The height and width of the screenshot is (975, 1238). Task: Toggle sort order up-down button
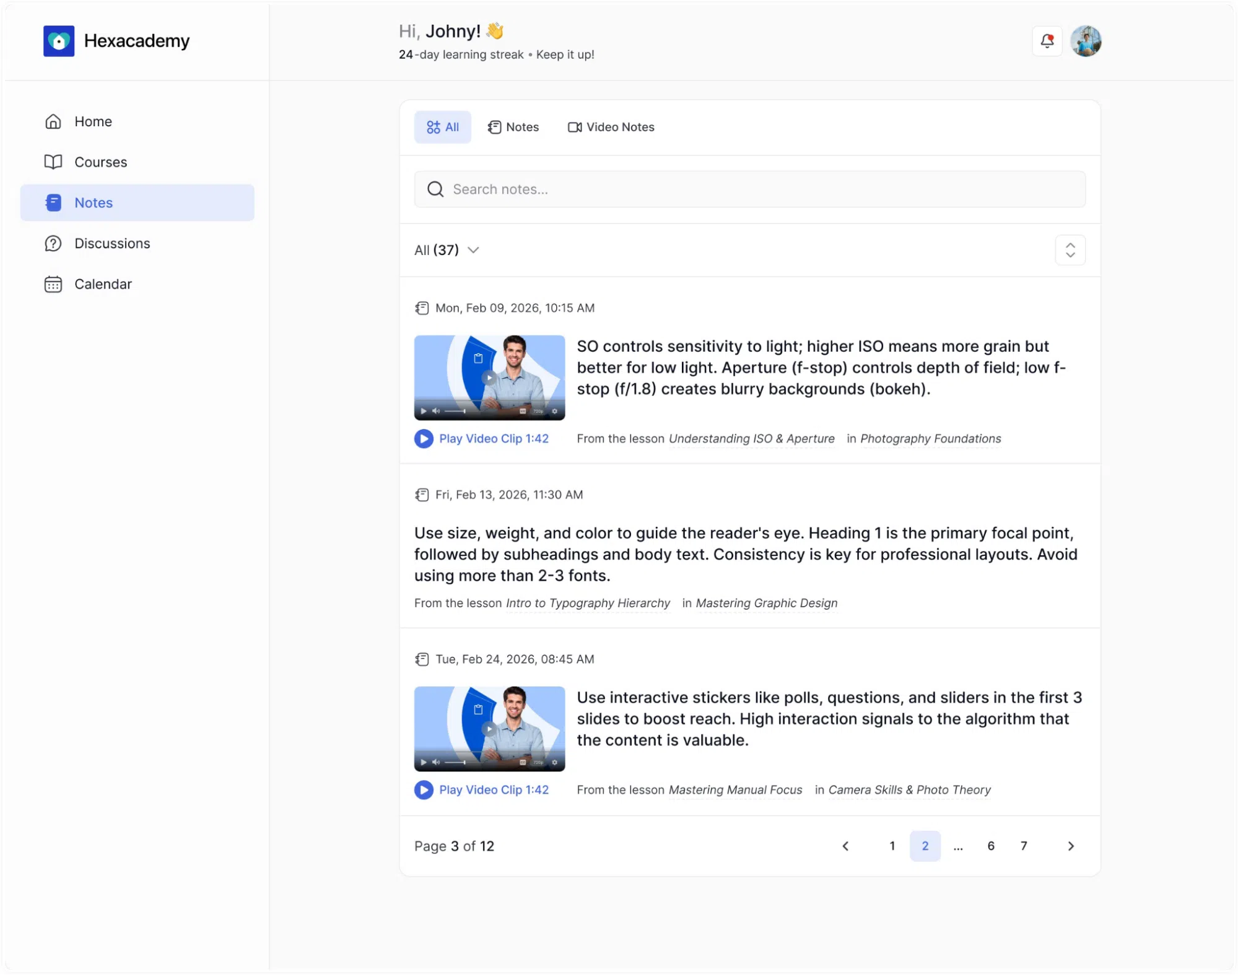[1070, 250]
